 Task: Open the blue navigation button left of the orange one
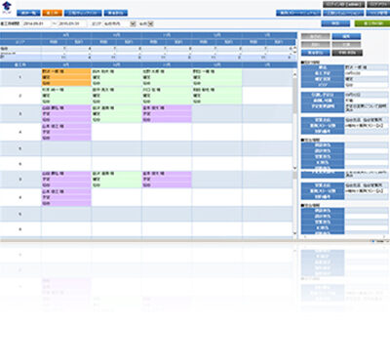[x=28, y=13]
